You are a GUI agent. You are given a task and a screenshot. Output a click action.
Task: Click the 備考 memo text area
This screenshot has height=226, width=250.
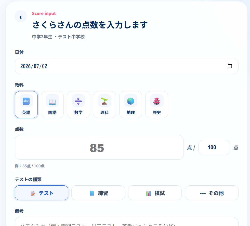coord(127,222)
